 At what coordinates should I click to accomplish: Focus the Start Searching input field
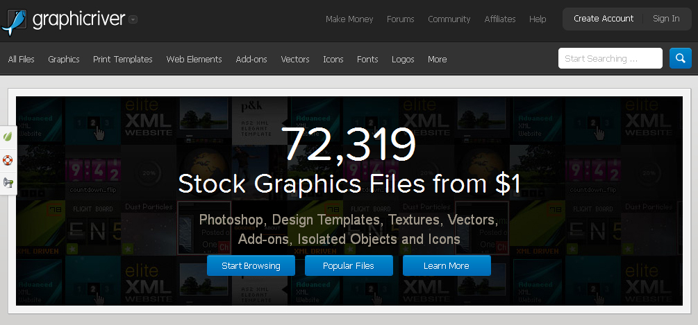click(610, 58)
